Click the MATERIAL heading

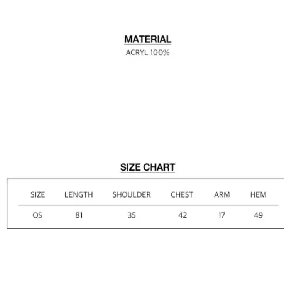(x=148, y=39)
